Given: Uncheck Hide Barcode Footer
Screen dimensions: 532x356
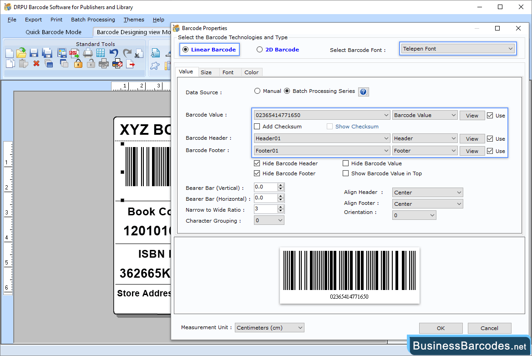Looking at the screenshot, I should tap(257, 173).
